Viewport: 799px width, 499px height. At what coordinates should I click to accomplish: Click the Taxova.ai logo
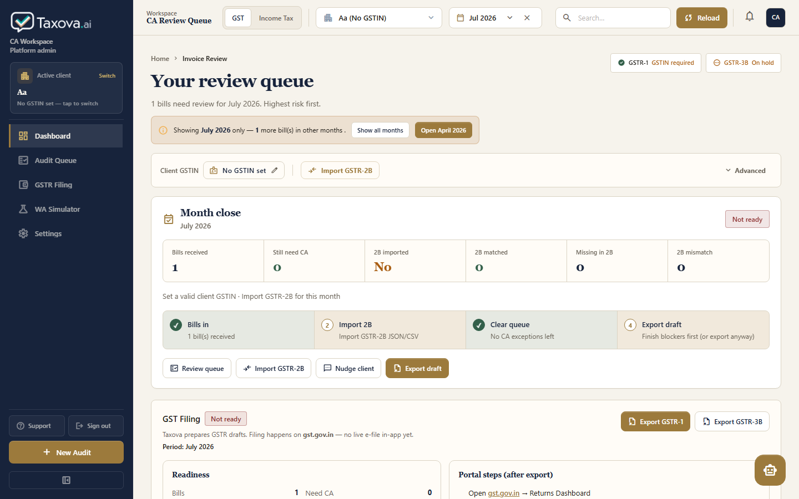51,23
